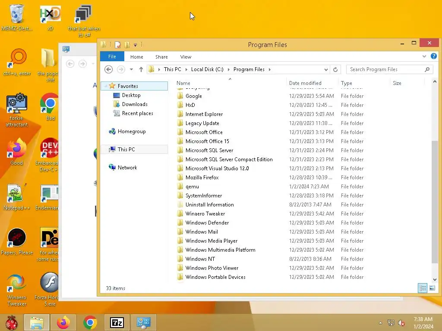The image size is (442, 331).
Task: Launch Chrome shortcut labeled Bad
Action: point(50,107)
